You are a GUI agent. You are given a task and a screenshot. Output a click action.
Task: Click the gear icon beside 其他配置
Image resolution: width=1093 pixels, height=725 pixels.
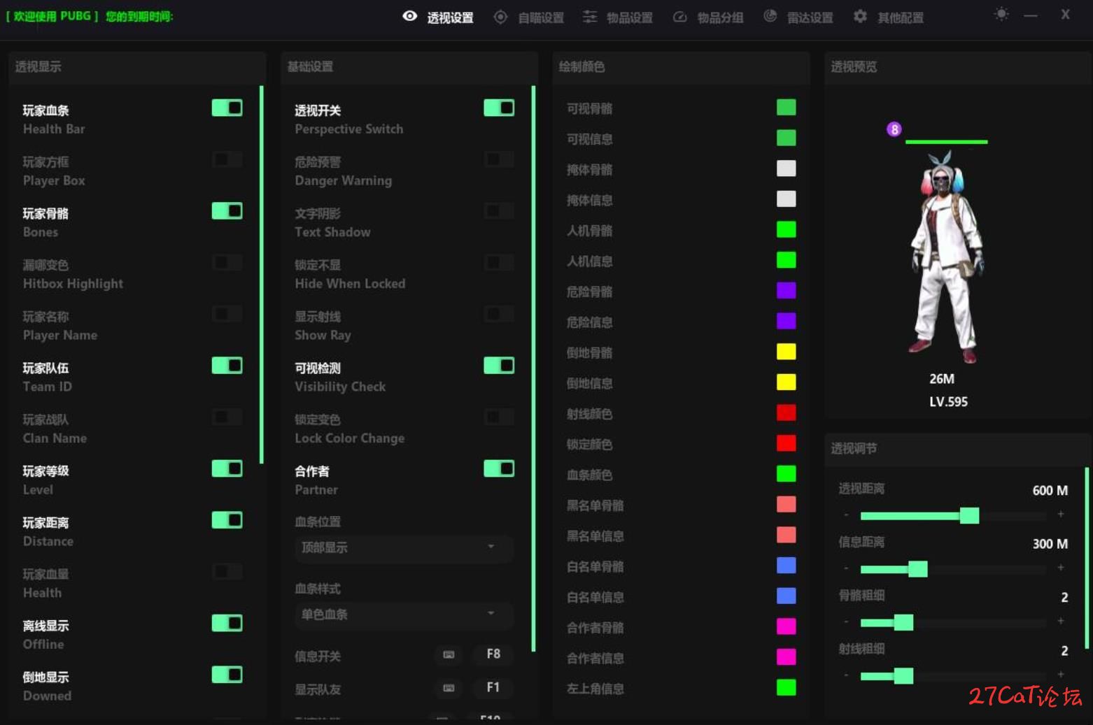[x=860, y=16]
